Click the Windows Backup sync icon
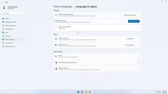This screenshot has width=168, height=94. pyautogui.click(x=56, y=69)
